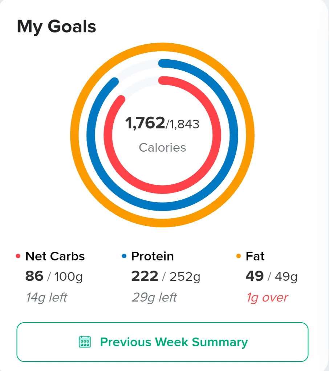The height and width of the screenshot is (371, 329).
Task: Click the 222 / 252g protein value
Action: pyautogui.click(x=166, y=276)
